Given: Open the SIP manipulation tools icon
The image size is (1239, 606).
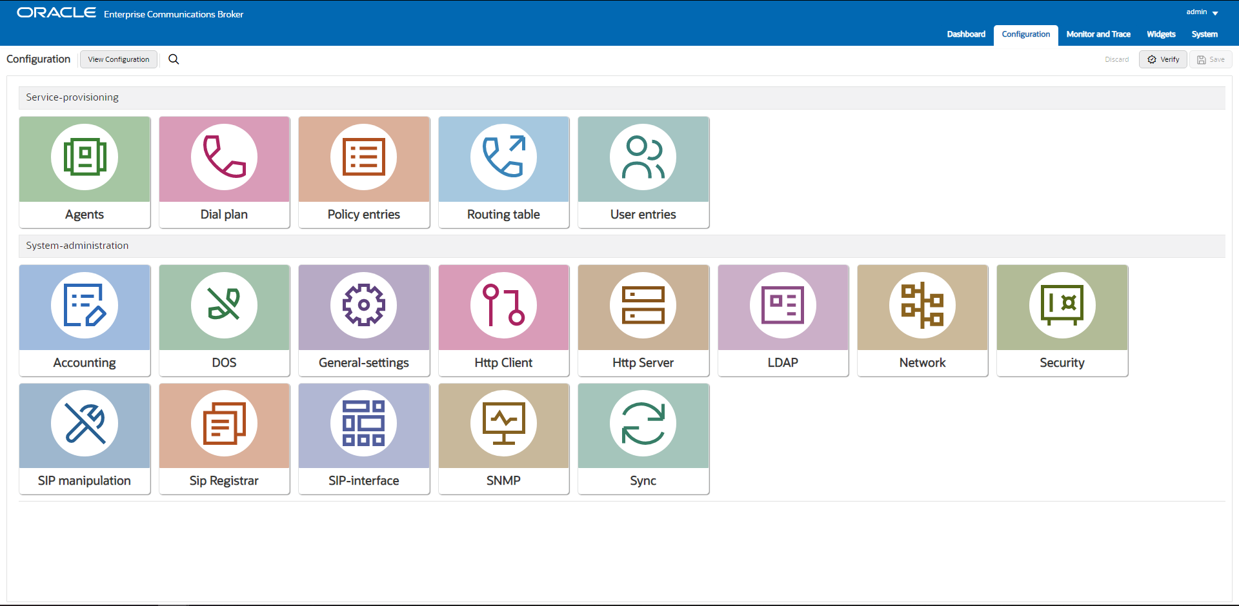Looking at the screenshot, I should tap(85, 424).
